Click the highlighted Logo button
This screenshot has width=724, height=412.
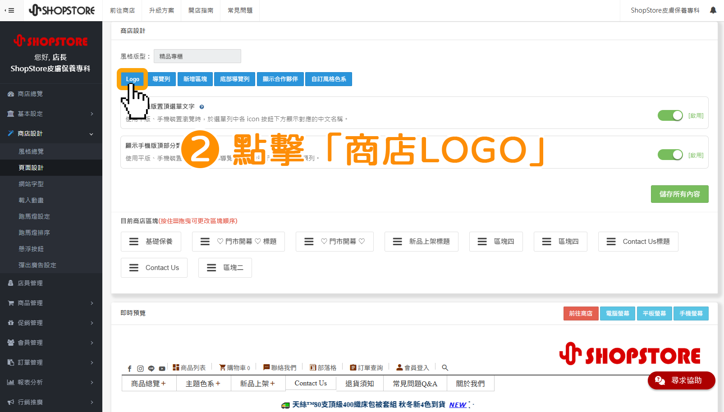point(132,79)
